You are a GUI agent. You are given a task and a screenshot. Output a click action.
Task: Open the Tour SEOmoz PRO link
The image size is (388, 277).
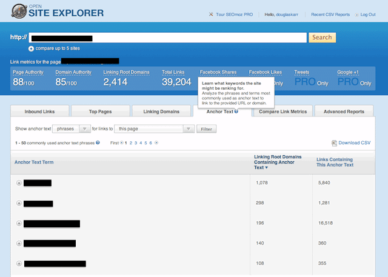(x=235, y=15)
